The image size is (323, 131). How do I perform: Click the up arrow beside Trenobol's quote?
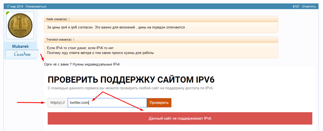(74, 40)
